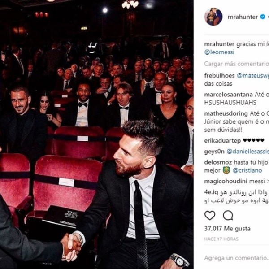Open mrahunter name in the caption

(x=219, y=44)
